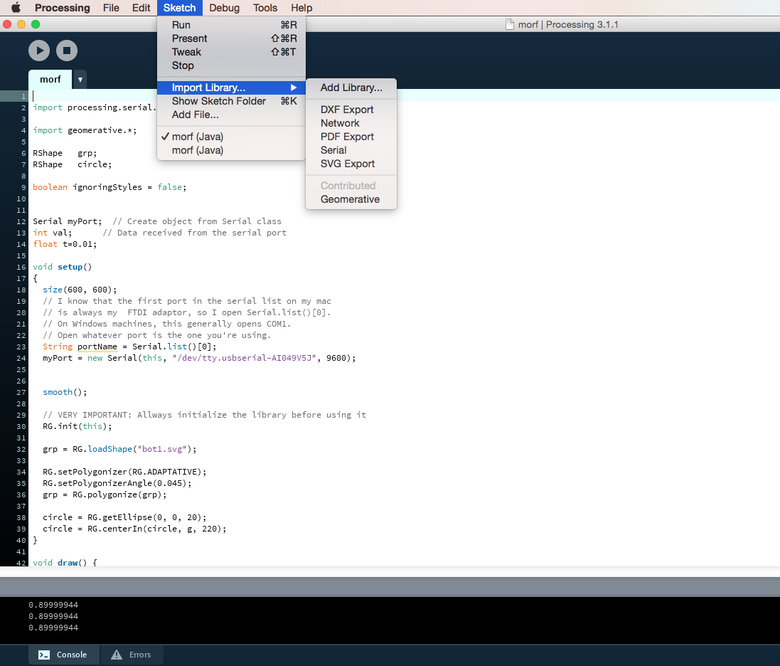Open the tab dropdown arrow beside morf
The width and height of the screenshot is (780, 666).
tap(80, 80)
